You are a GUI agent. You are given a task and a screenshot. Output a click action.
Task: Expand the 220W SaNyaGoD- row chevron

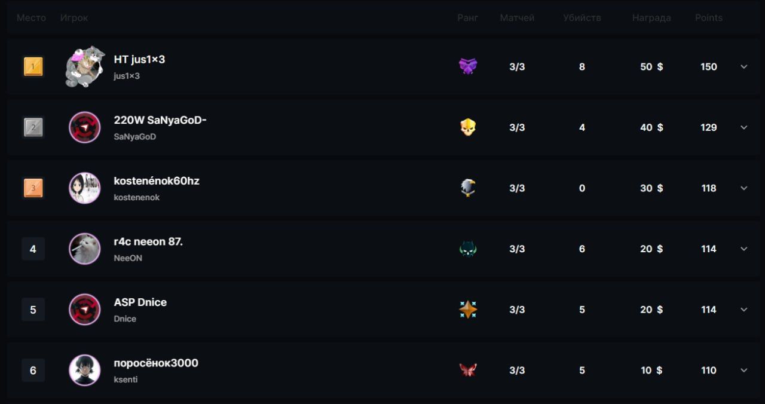(744, 127)
